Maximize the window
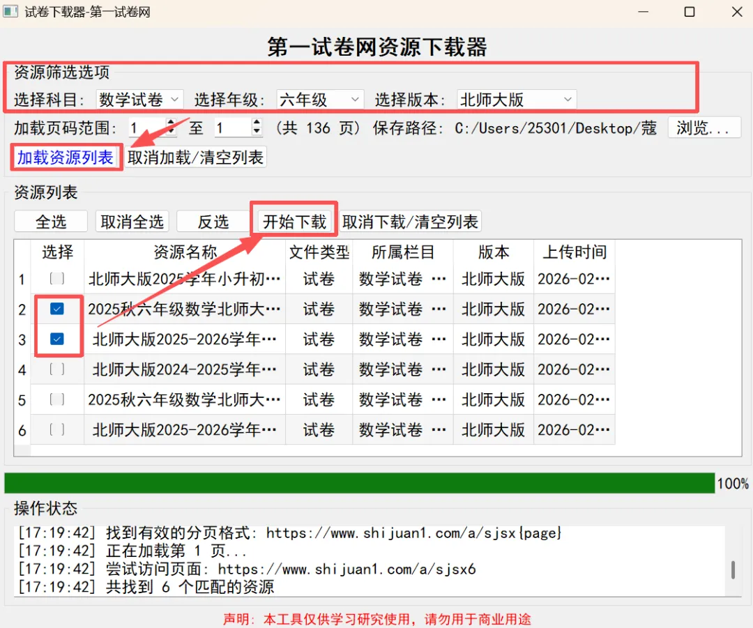Image resolution: width=753 pixels, height=628 pixels. point(689,12)
